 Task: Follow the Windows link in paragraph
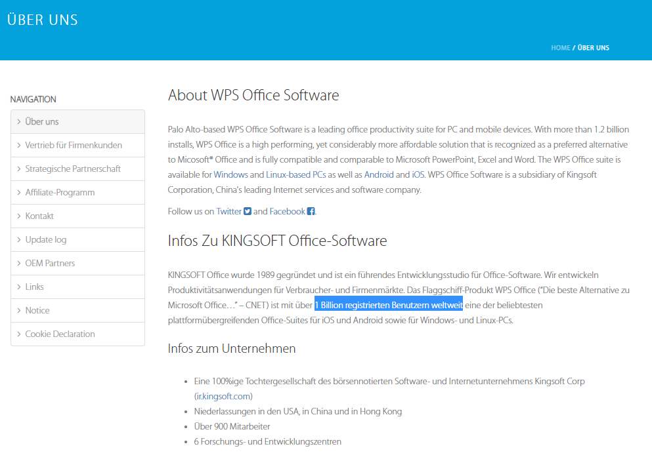(230, 175)
